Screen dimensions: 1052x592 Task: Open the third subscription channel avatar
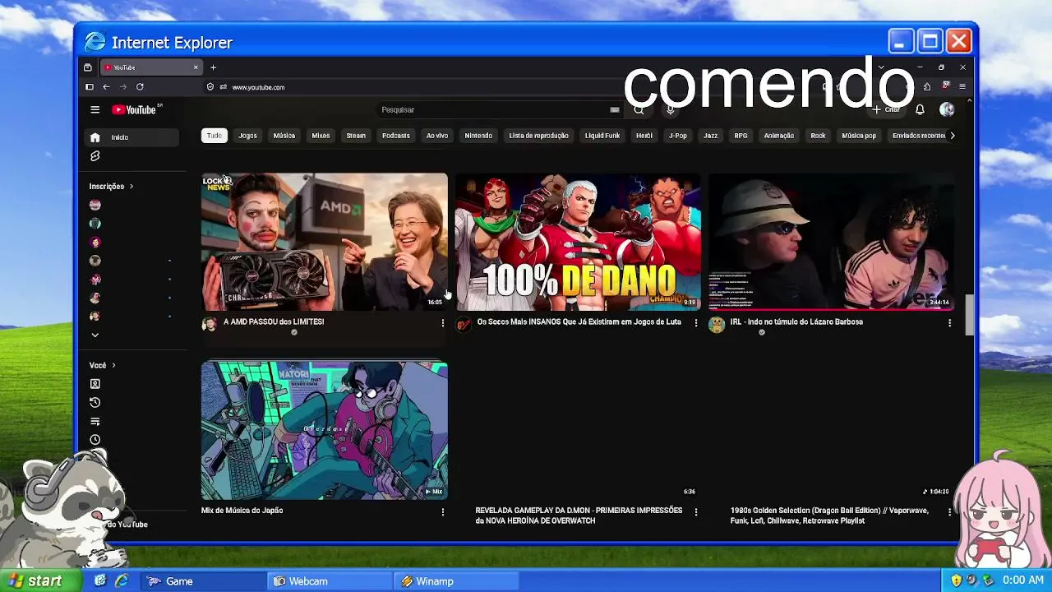pyautogui.click(x=95, y=243)
